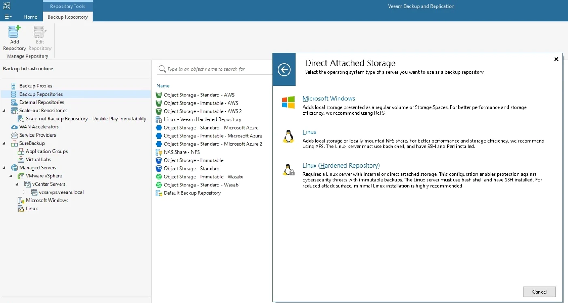Click the application icon in title bar

(6, 6)
